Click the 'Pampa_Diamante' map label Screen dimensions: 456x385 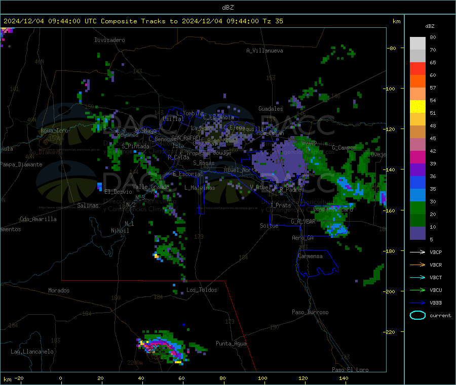point(21,164)
